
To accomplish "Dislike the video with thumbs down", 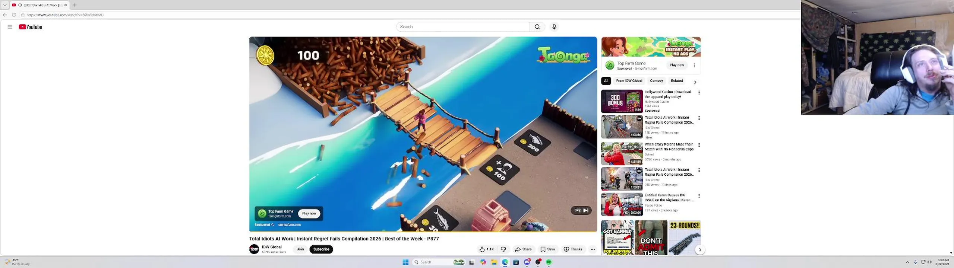I will pos(503,249).
